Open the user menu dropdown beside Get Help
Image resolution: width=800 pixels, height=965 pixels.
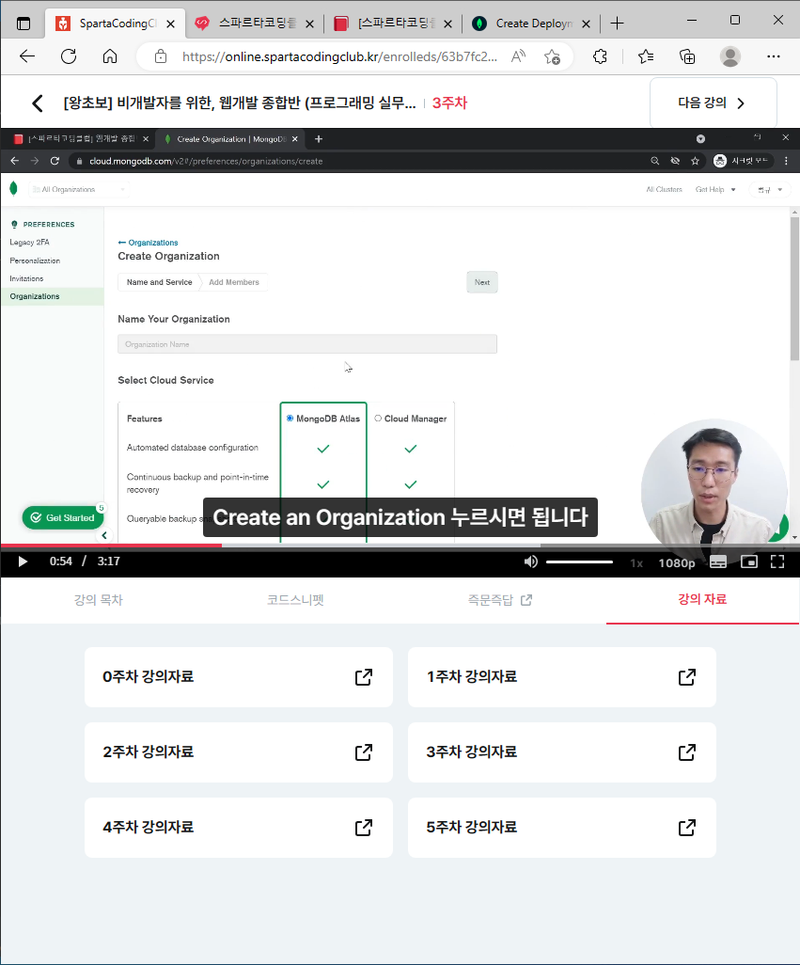click(x=771, y=190)
